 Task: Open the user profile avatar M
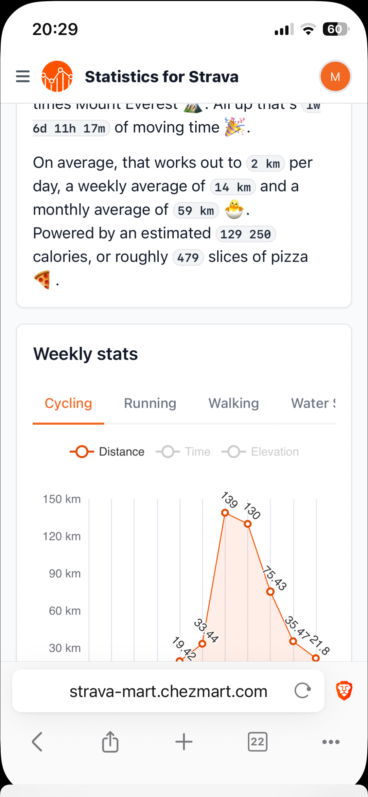point(335,77)
